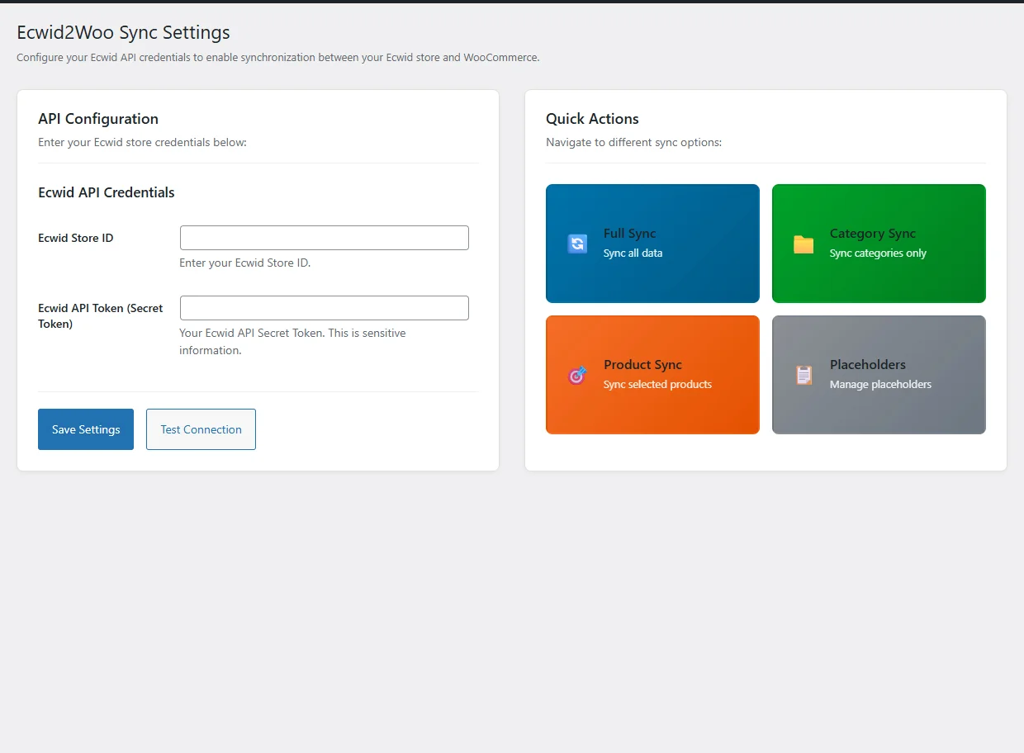Image resolution: width=1024 pixels, height=753 pixels.
Task: Click the target icon on Product Sync
Action: pyautogui.click(x=577, y=375)
